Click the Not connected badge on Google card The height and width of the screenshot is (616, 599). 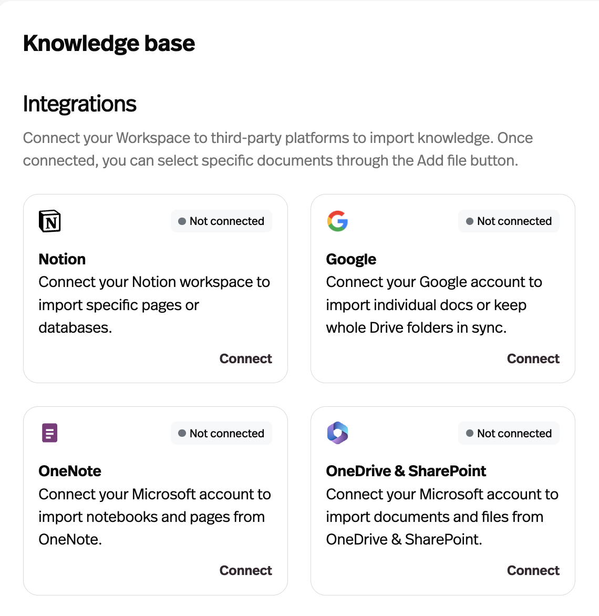click(509, 221)
